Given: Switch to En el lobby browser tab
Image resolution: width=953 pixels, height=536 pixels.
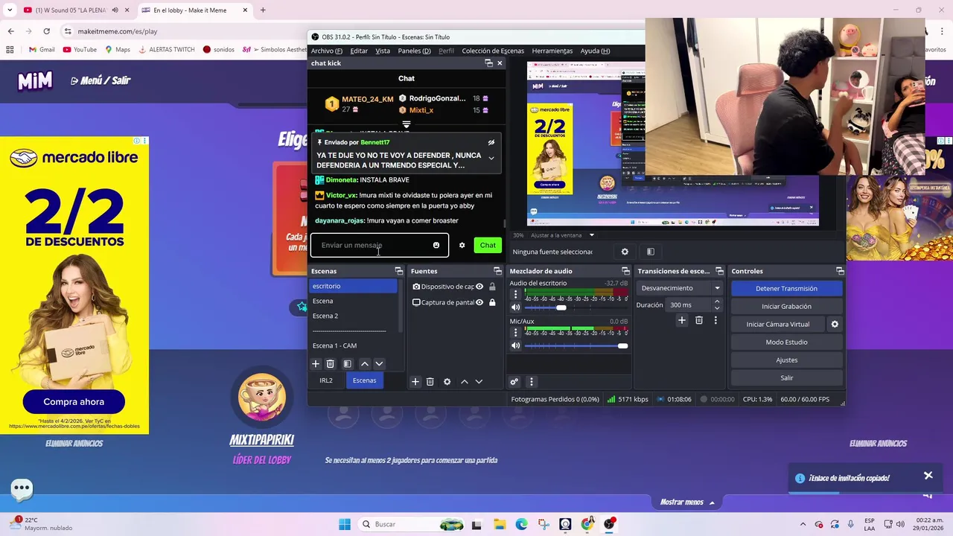Looking at the screenshot, I should (x=194, y=10).
